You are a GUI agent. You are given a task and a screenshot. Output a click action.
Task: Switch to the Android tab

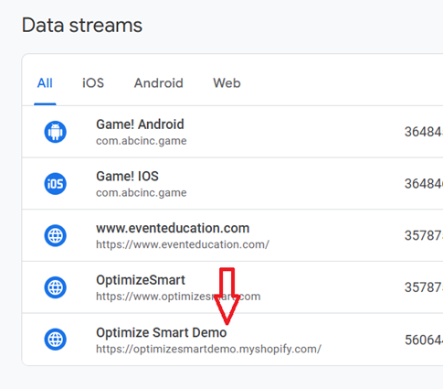pyautogui.click(x=159, y=83)
